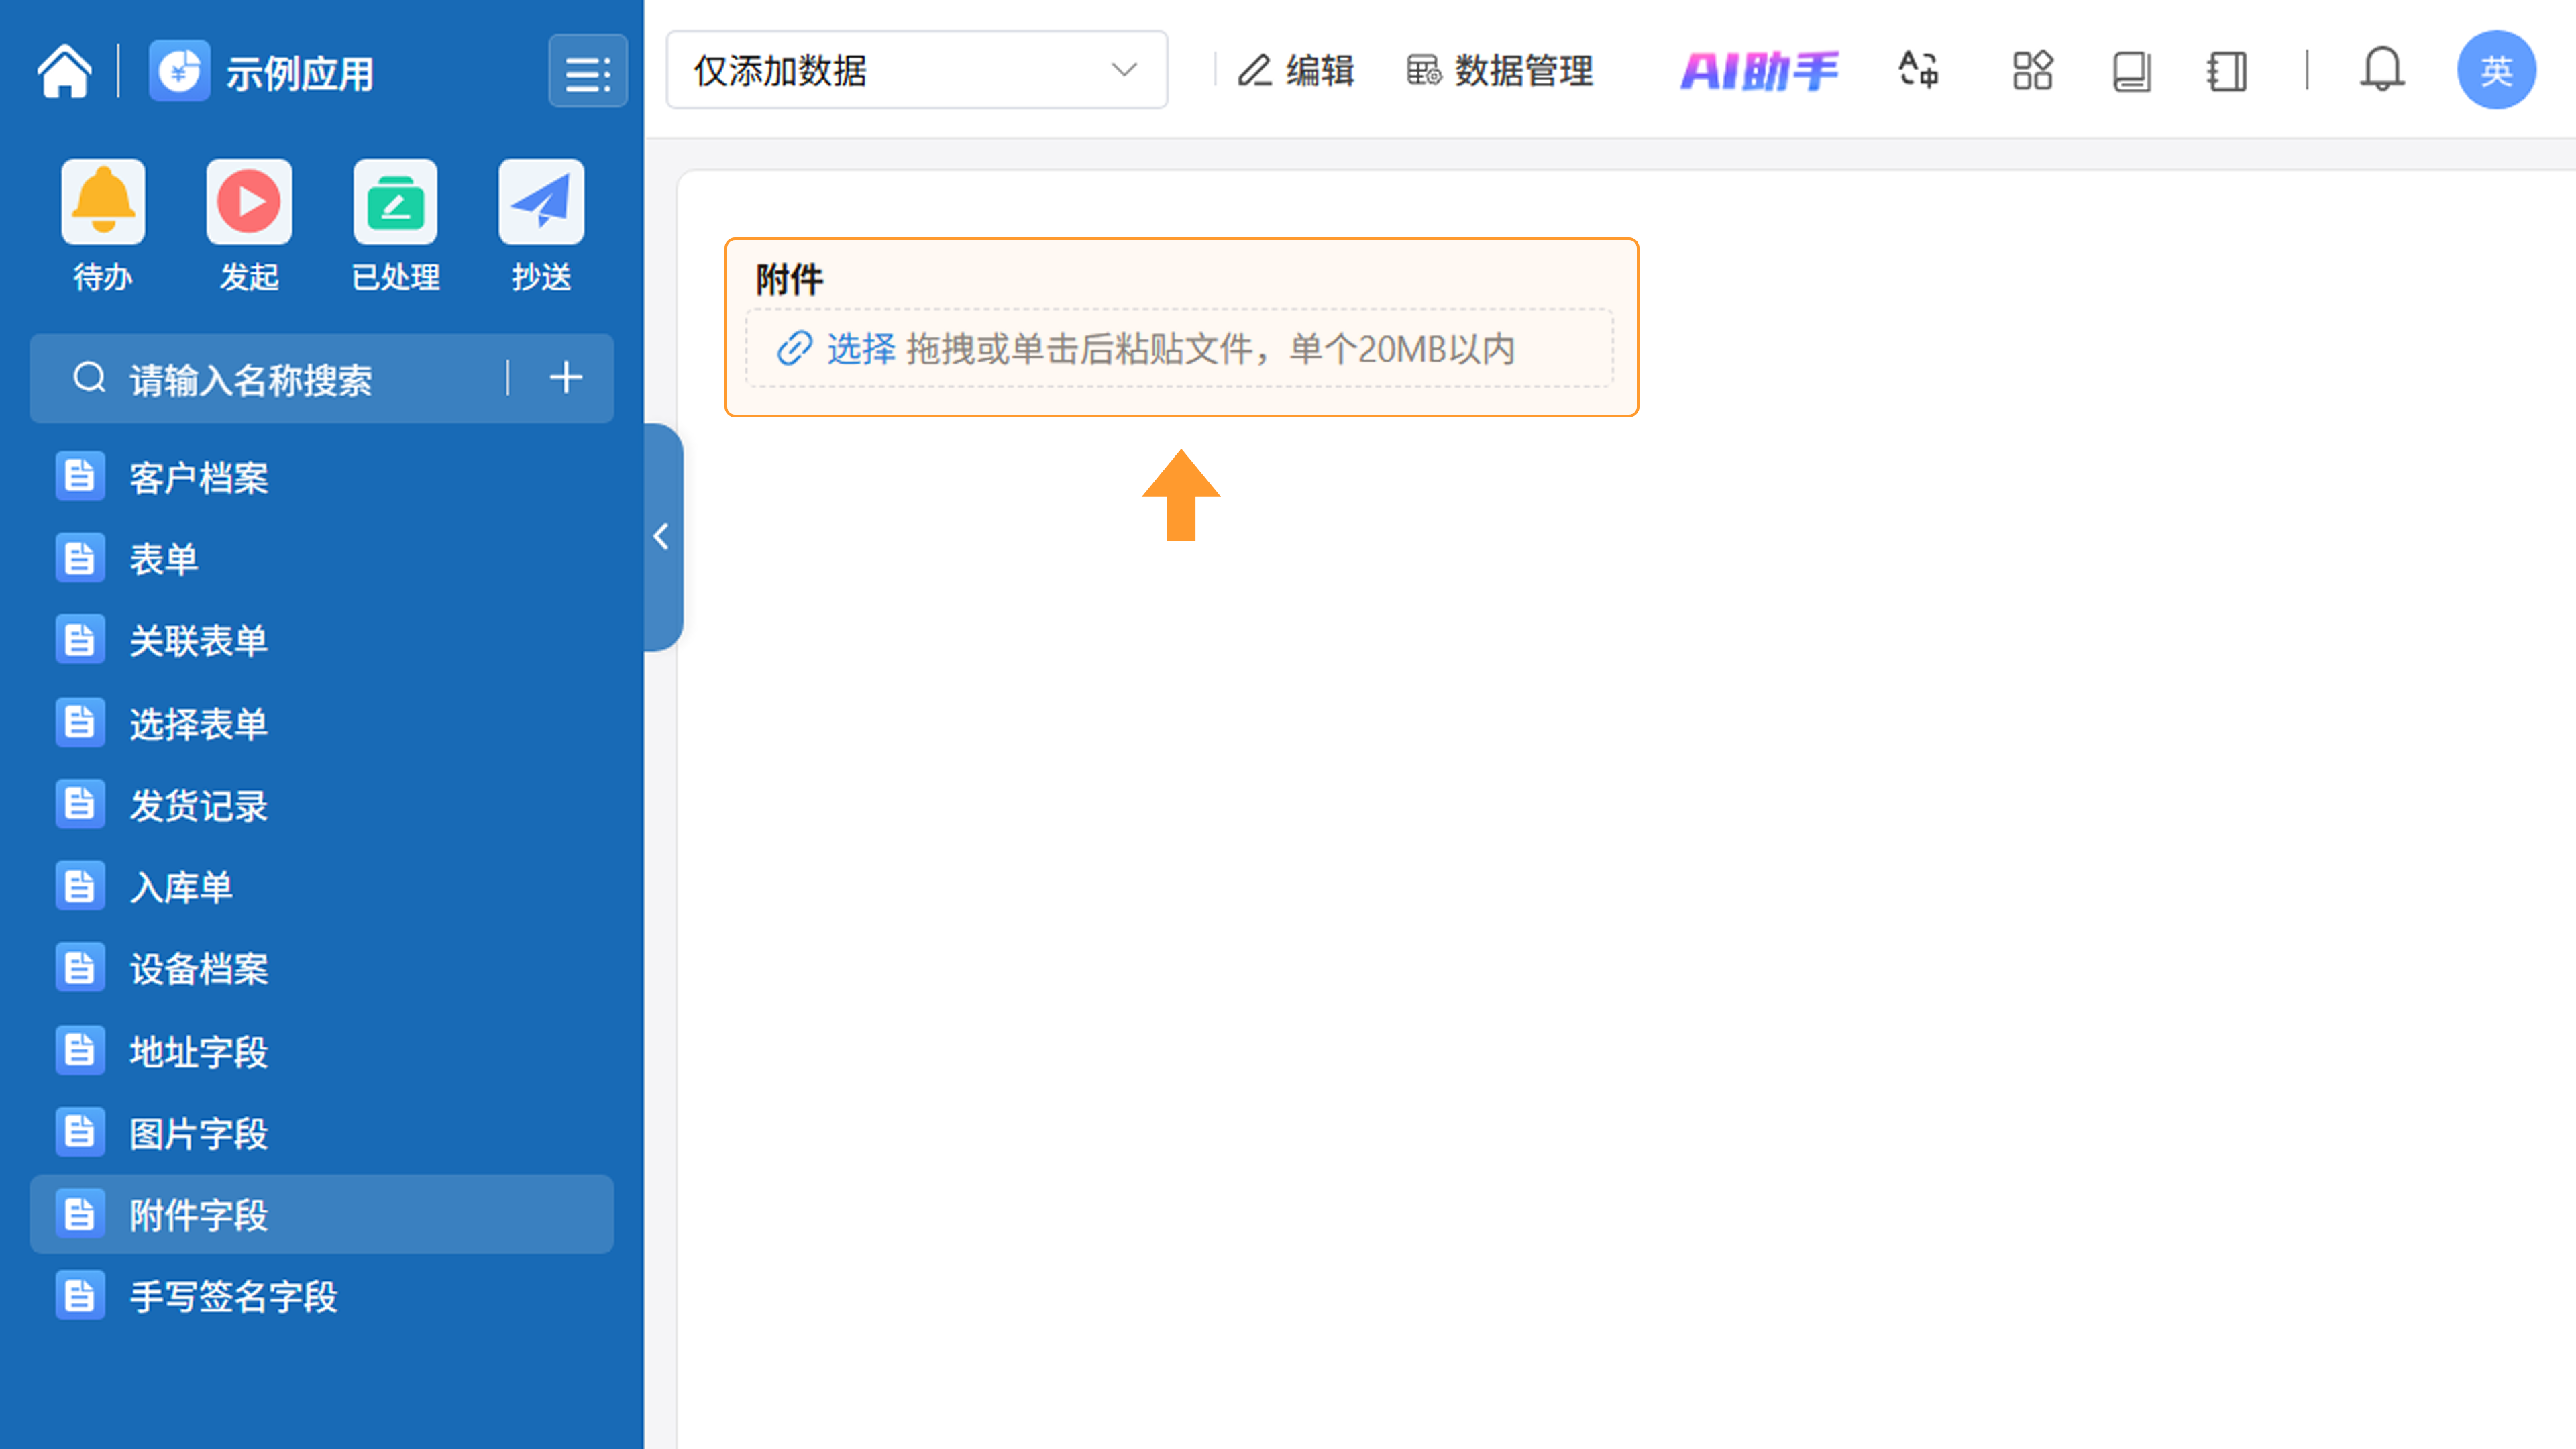Collapse the left sidebar with the chevron
Screen dimensions: 2576x1449
tap(661, 537)
